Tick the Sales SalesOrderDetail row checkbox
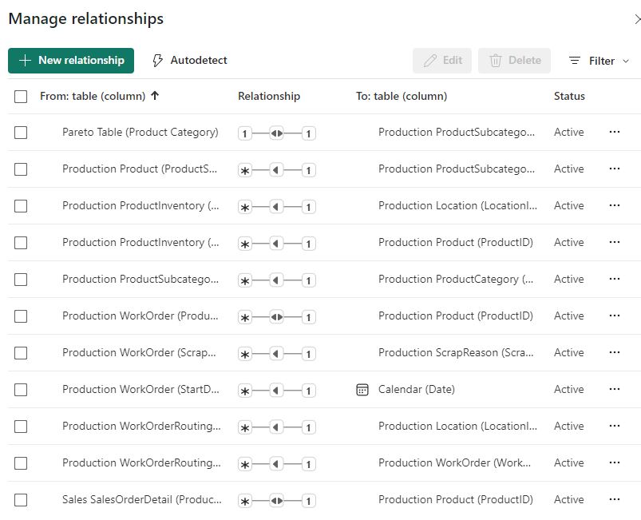The height and width of the screenshot is (520, 641). [x=21, y=499]
